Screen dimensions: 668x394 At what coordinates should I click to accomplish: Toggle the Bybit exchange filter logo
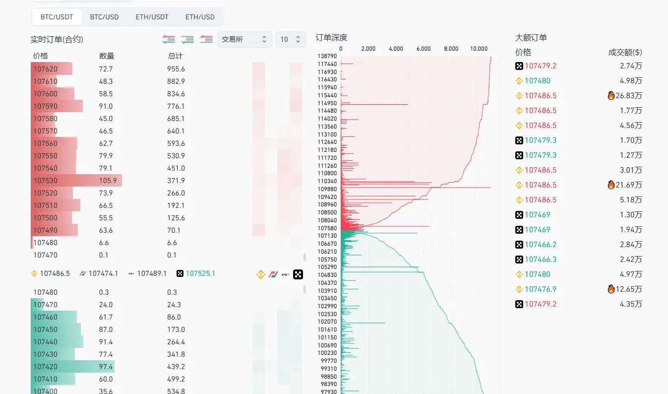click(286, 274)
